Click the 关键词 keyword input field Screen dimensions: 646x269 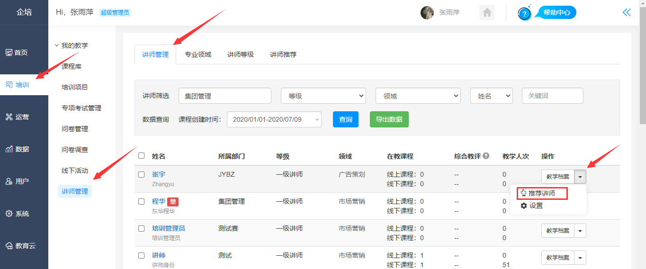pyautogui.click(x=553, y=96)
